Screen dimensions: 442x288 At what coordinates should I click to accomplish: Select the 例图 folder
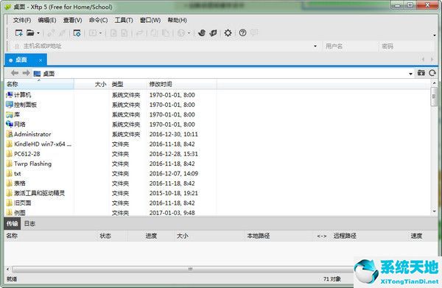click(x=15, y=212)
